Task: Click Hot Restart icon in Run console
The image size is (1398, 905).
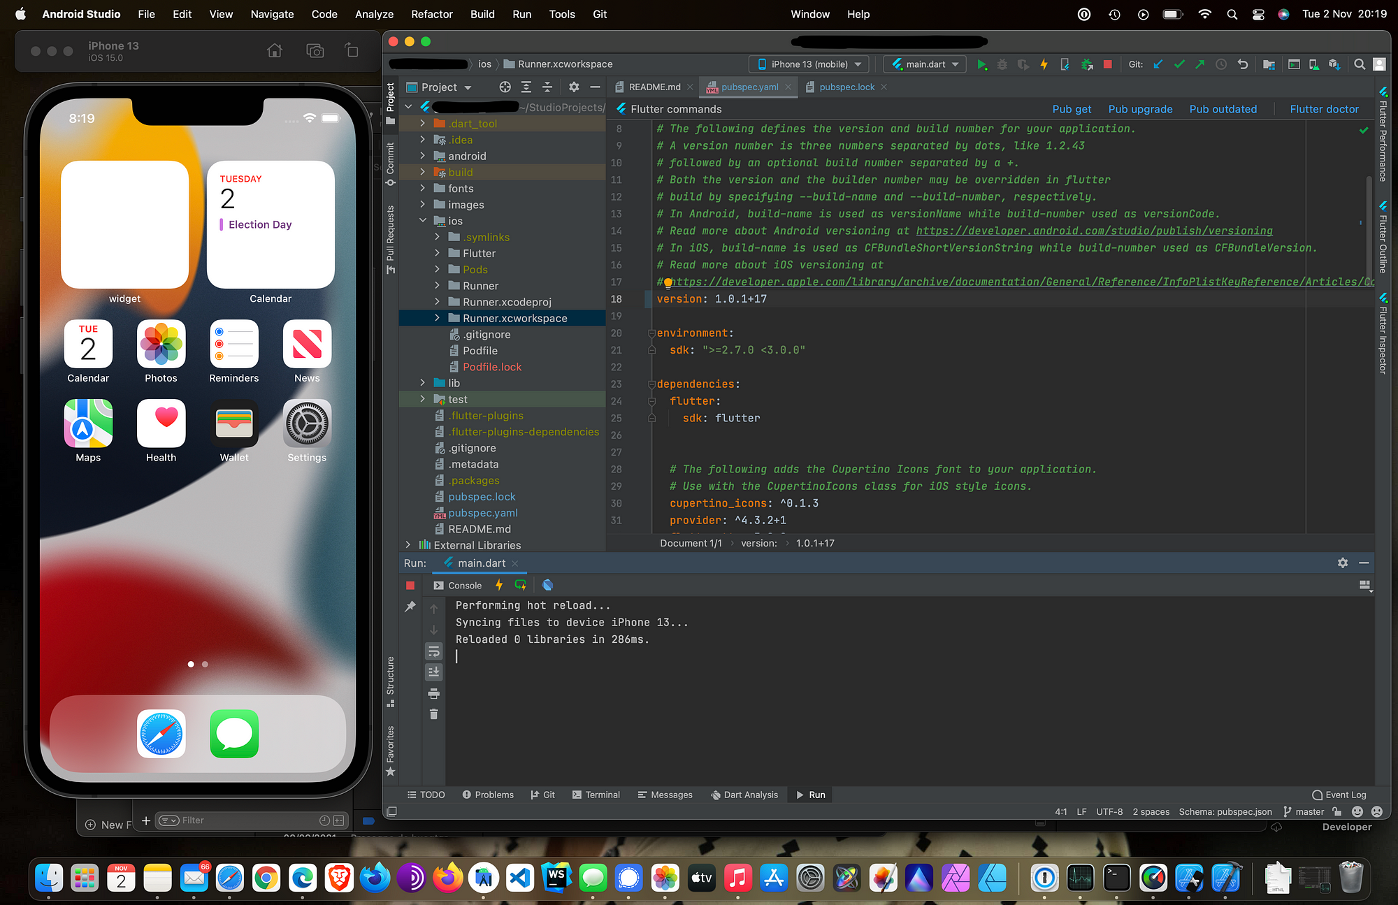Action: click(520, 586)
